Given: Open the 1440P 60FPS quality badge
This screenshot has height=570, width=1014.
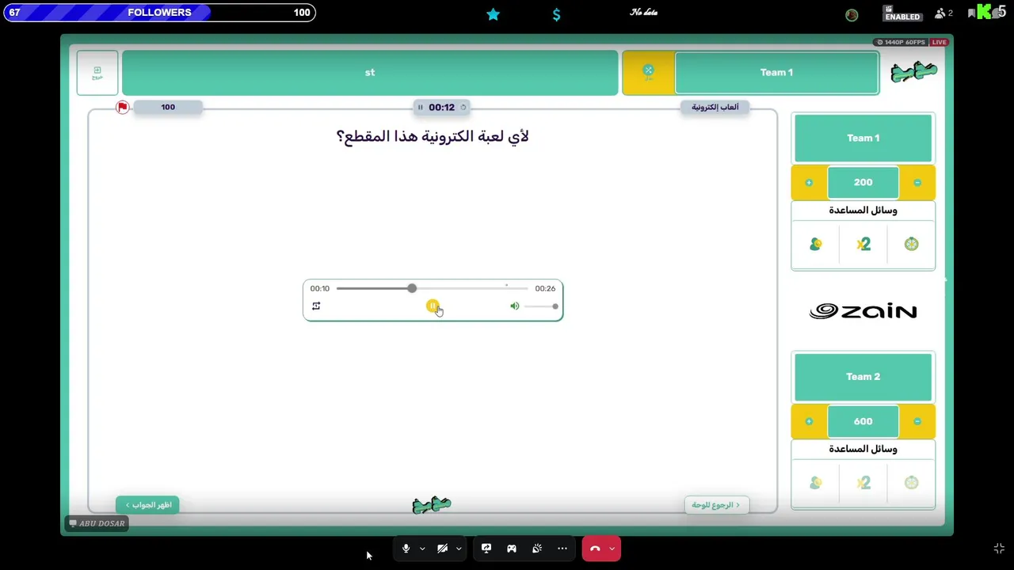Looking at the screenshot, I should pyautogui.click(x=902, y=42).
